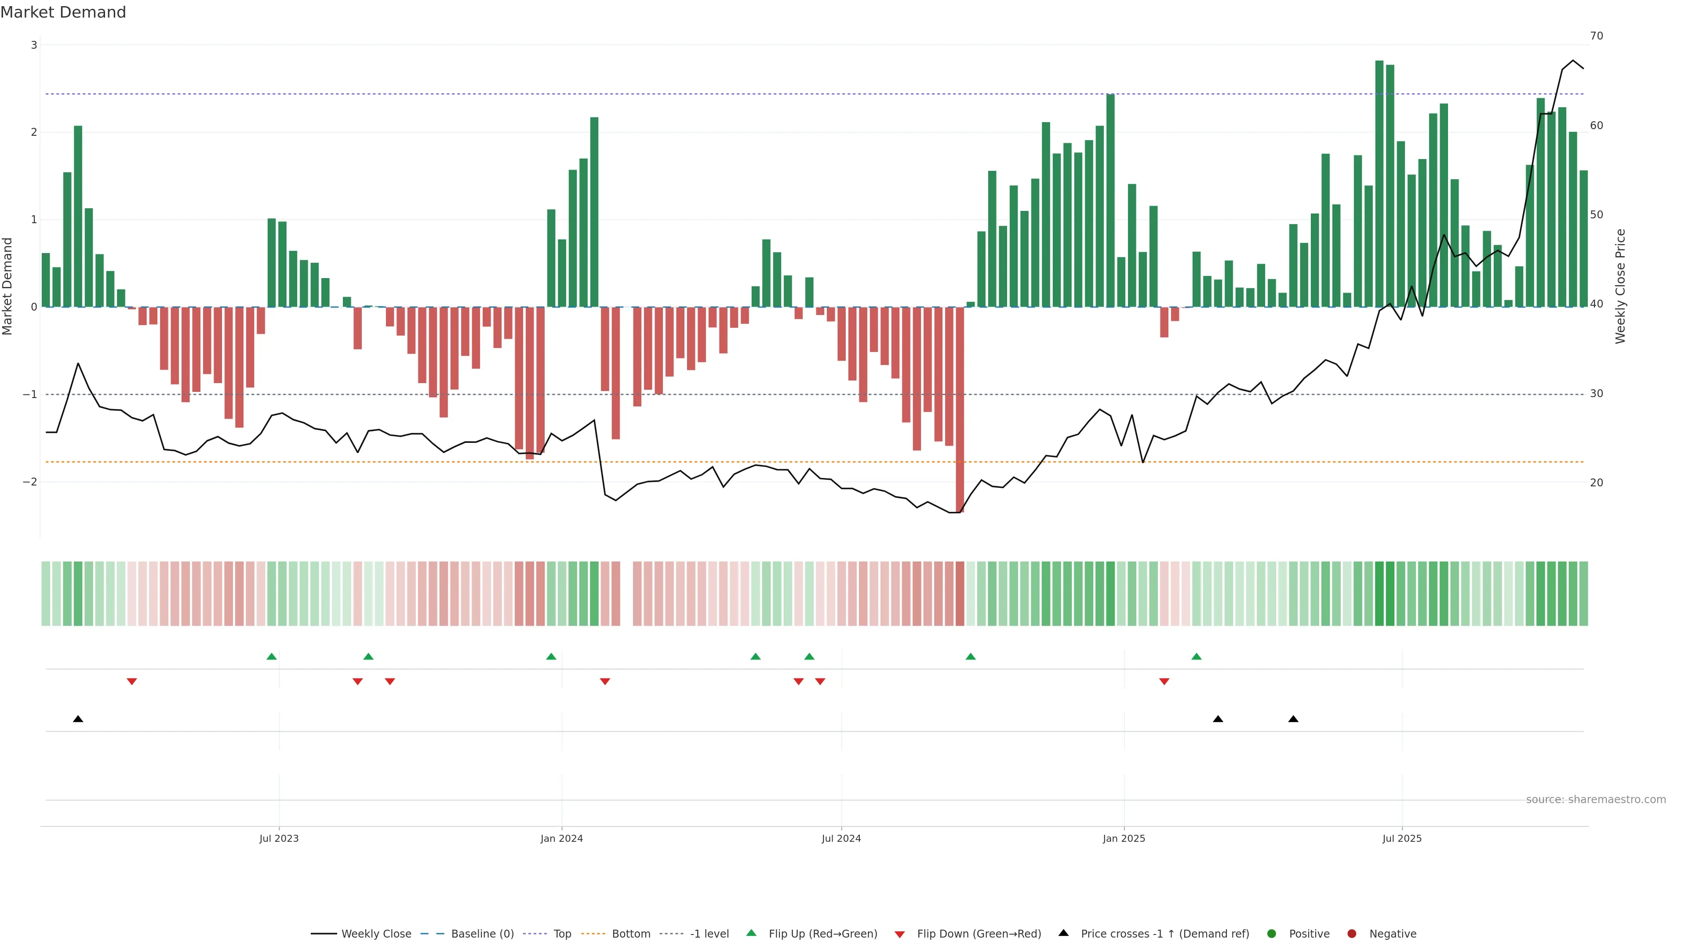Hide the Top dotted line legend item

click(562, 934)
